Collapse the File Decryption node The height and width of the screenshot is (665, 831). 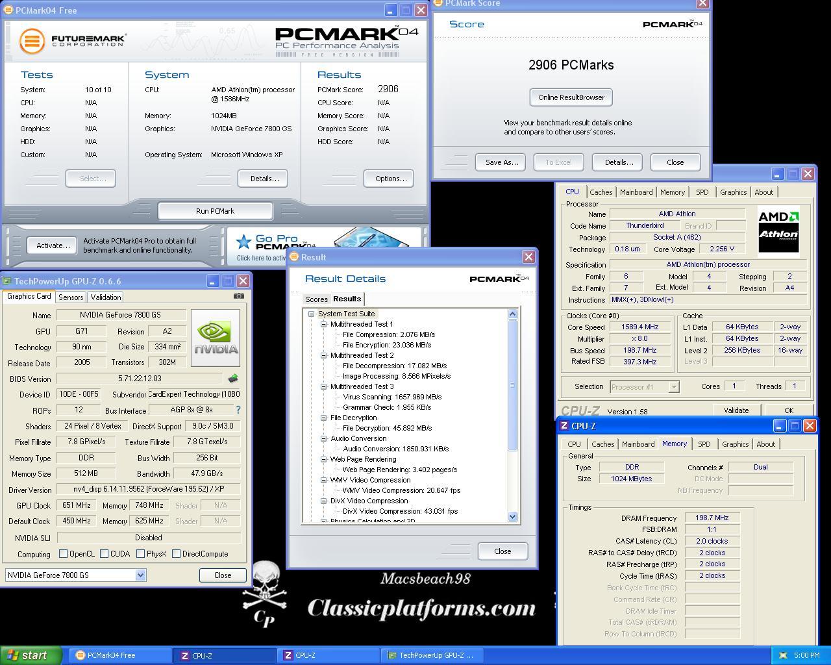point(323,418)
